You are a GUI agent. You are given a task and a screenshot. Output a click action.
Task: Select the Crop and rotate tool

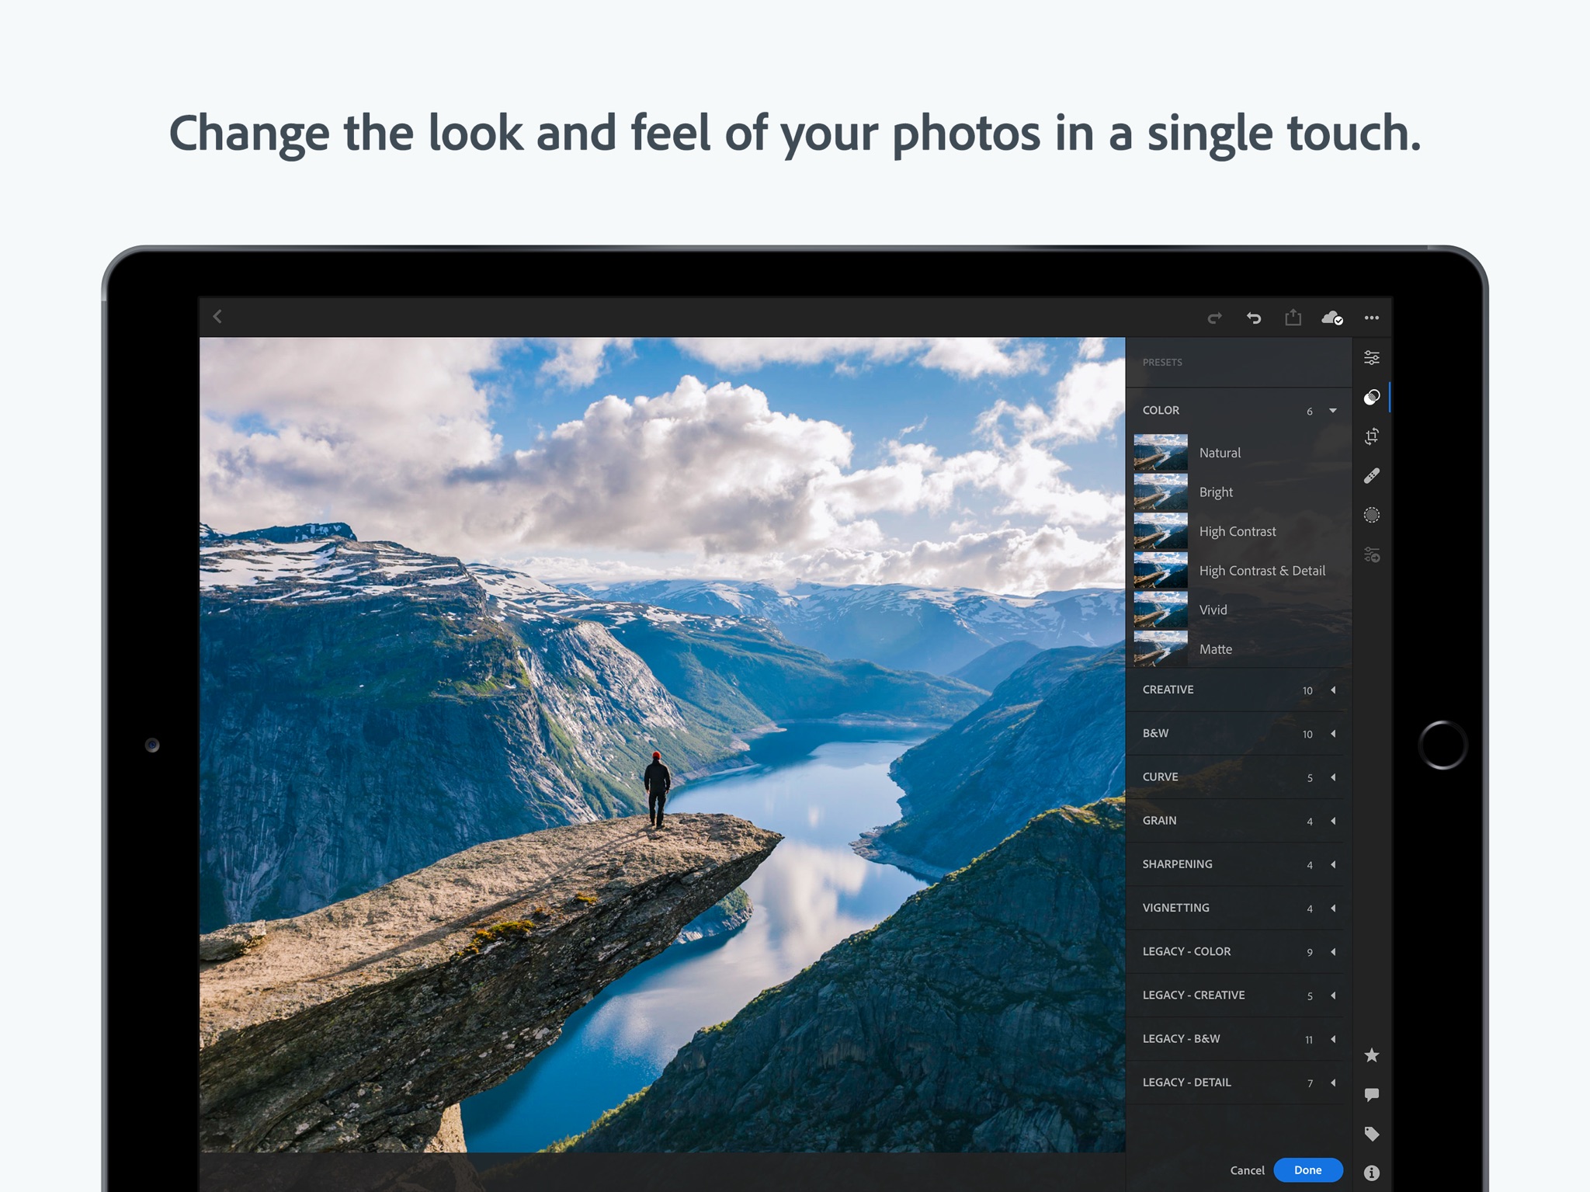coord(1372,436)
